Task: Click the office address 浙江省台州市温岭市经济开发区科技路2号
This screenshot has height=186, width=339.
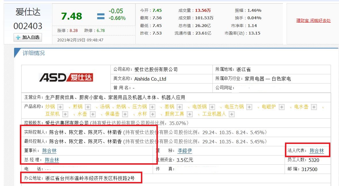Action: click(x=90, y=179)
